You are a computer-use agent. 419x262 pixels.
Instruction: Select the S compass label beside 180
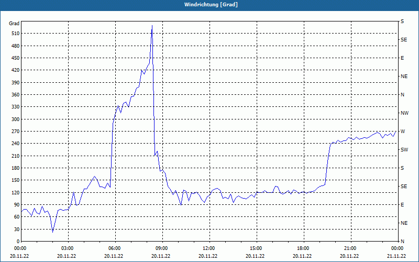[x=402, y=168]
